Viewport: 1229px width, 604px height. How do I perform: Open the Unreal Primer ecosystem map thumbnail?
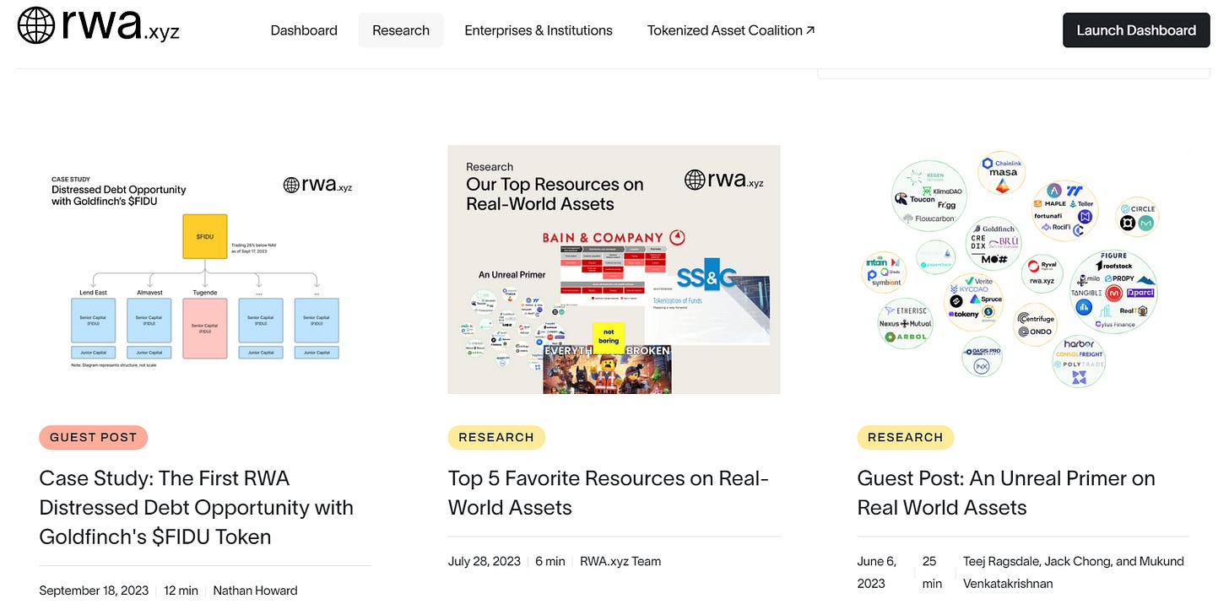1023,269
